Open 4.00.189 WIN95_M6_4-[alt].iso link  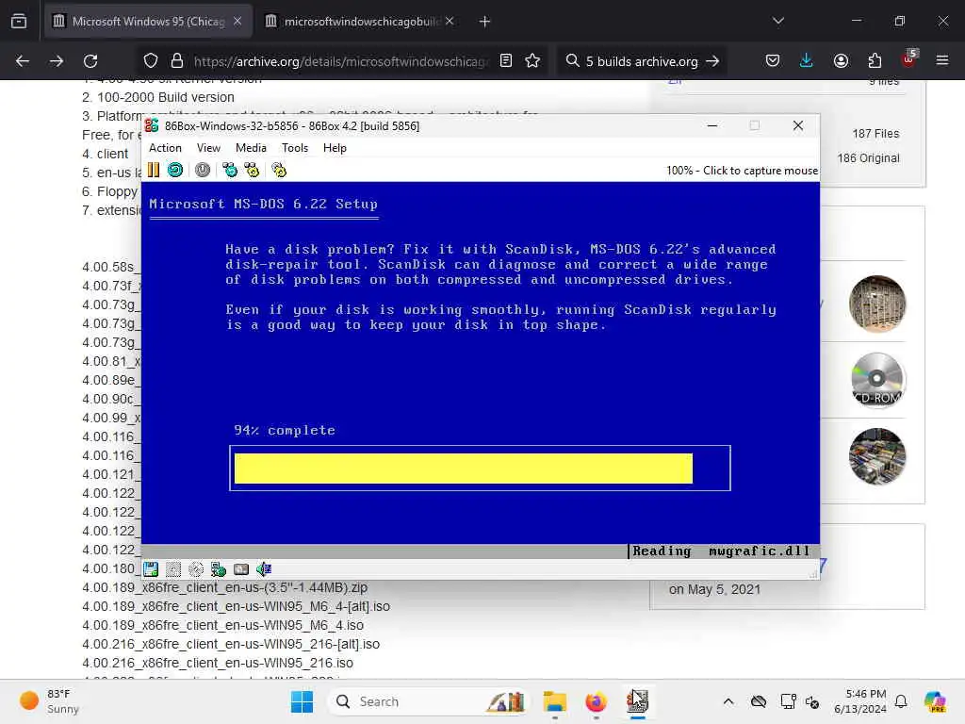[237, 606]
